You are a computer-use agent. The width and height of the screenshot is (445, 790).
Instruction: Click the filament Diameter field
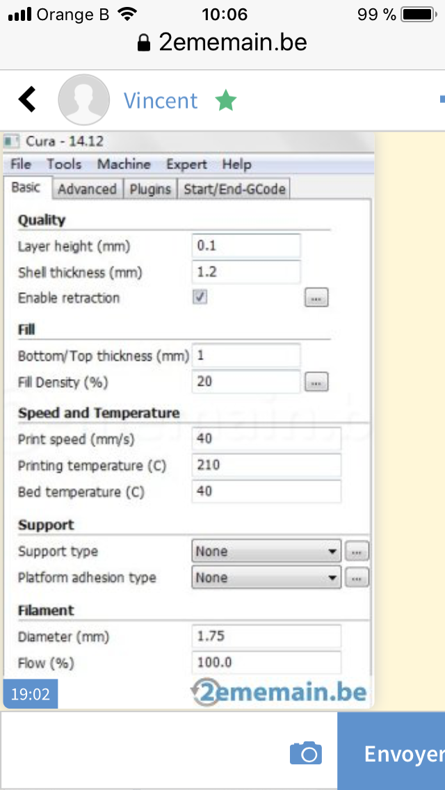tap(266, 636)
